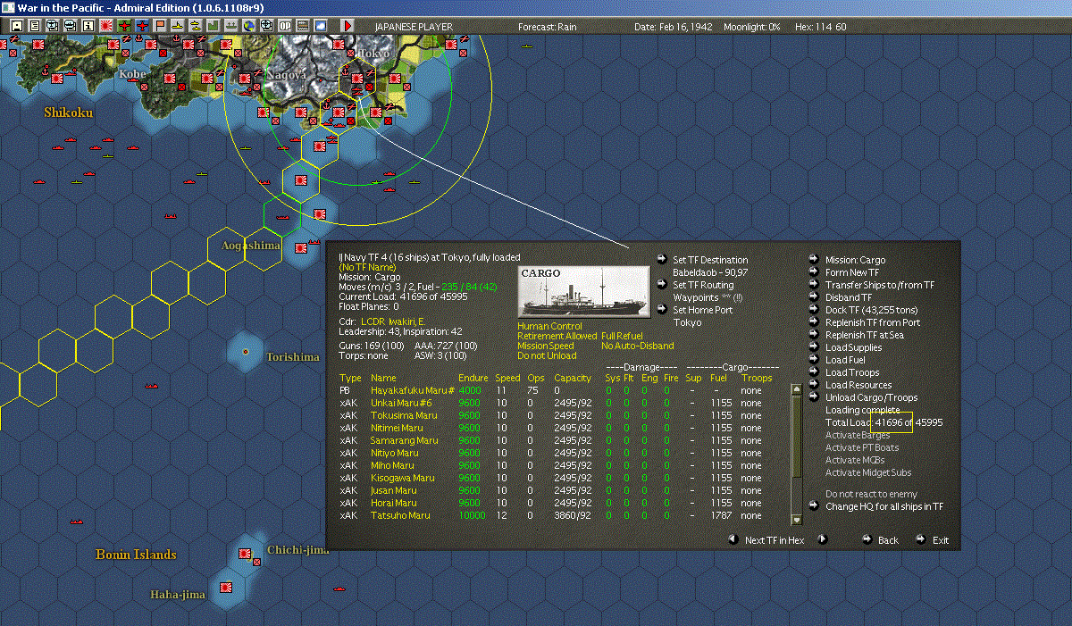Image resolution: width=1072 pixels, height=626 pixels.
Task: Click Dock TF (43,255 tons)
Action: pyautogui.click(x=871, y=310)
